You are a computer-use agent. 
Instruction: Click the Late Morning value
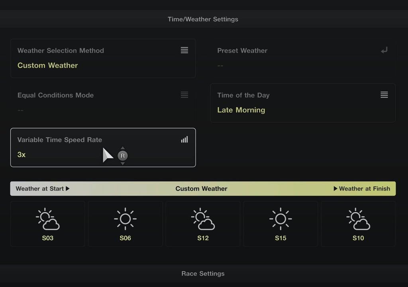pos(241,110)
